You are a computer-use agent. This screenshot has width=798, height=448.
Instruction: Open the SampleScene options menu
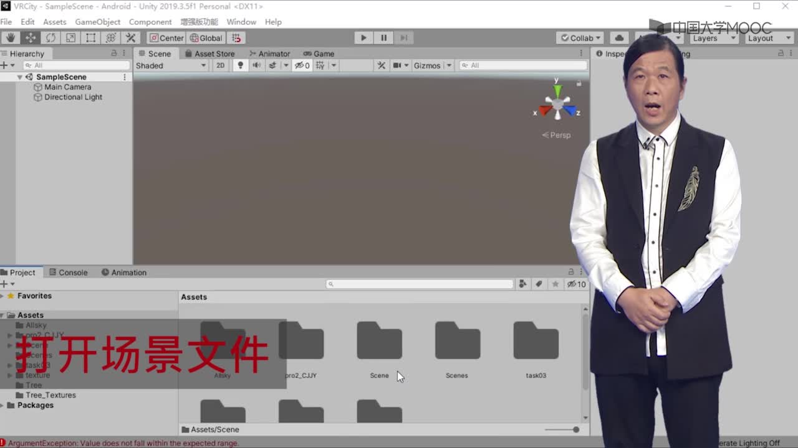pyautogui.click(x=124, y=77)
